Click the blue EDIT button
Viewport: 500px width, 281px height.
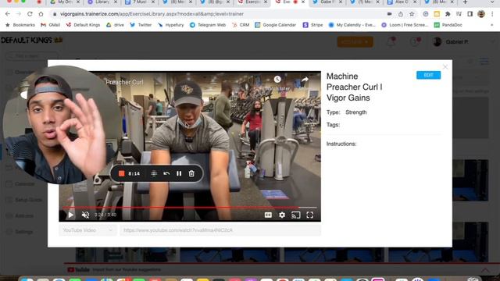(x=428, y=75)
